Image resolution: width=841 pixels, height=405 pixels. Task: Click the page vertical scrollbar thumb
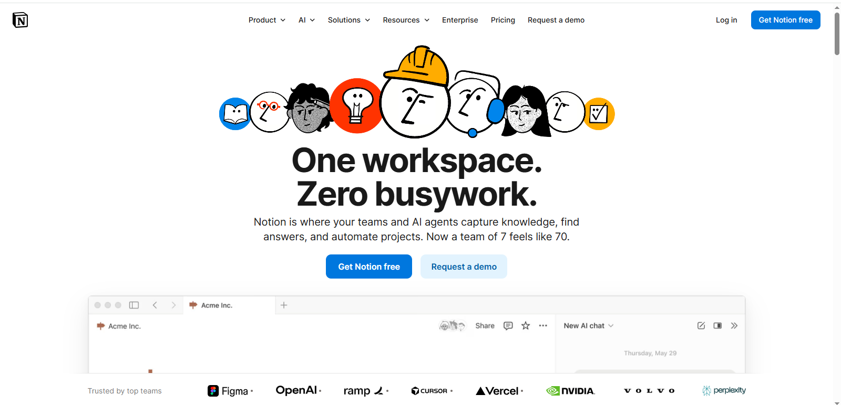(837, 33)
